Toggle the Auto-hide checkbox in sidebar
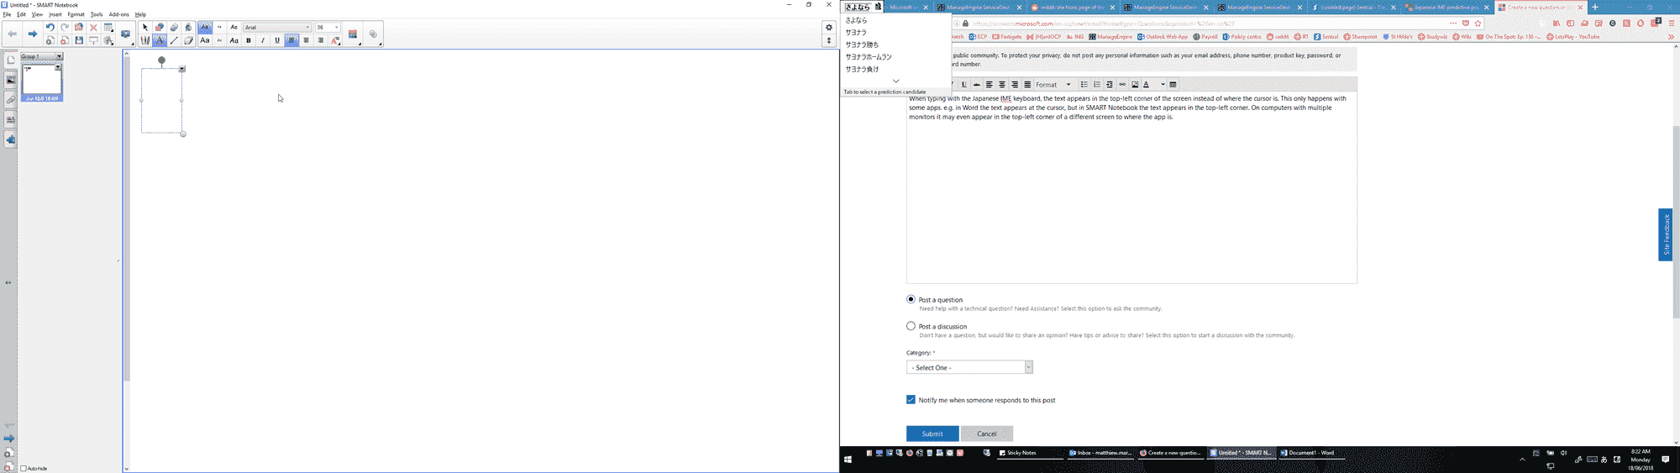The image size is (1680, 473). (x=24, y=468)
